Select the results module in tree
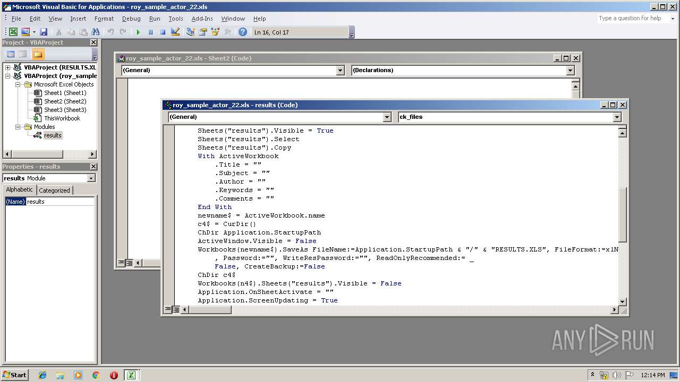 53,135
